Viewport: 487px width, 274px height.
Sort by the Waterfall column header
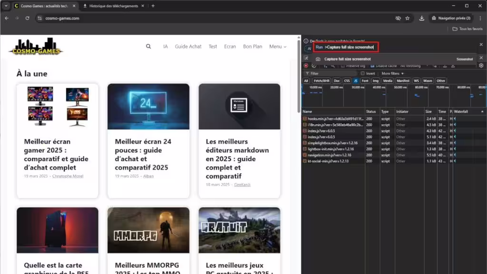pos(468,111)
